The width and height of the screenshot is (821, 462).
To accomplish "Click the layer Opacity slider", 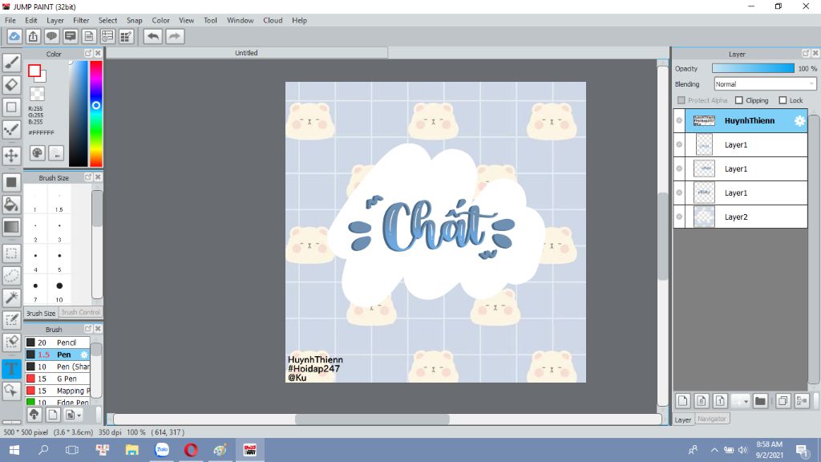I will click(753, 69).
